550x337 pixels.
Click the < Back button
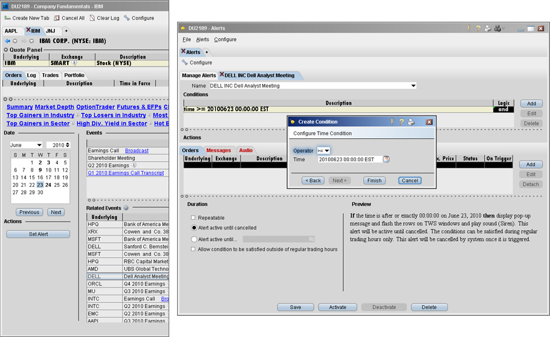pyautogui.click(x=313, y=180)
